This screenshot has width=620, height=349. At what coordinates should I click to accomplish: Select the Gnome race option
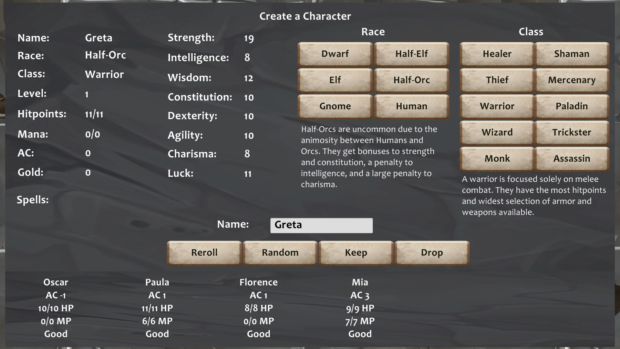coord(336,106)
